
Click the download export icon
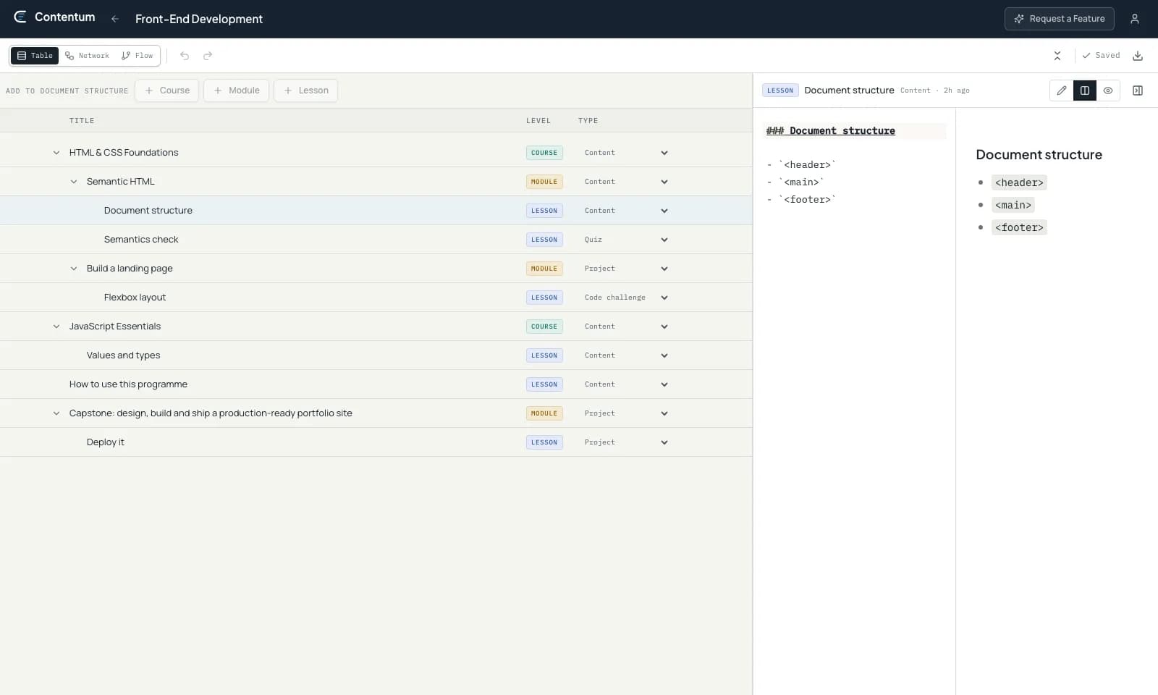point(1137,56)
